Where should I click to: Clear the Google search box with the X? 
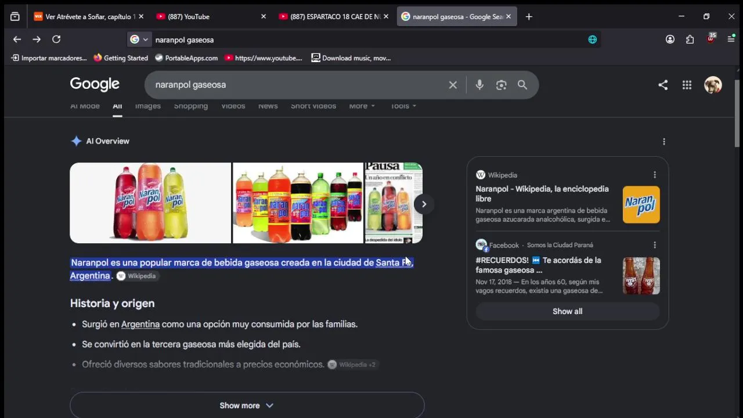453,85
